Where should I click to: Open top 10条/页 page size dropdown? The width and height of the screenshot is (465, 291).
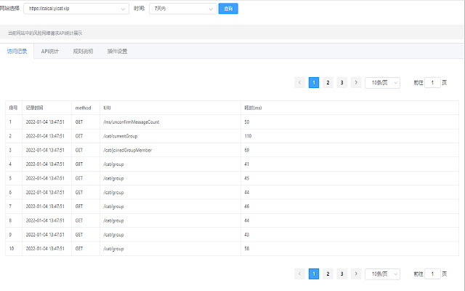pyautogui.click(x=382, y=83)
